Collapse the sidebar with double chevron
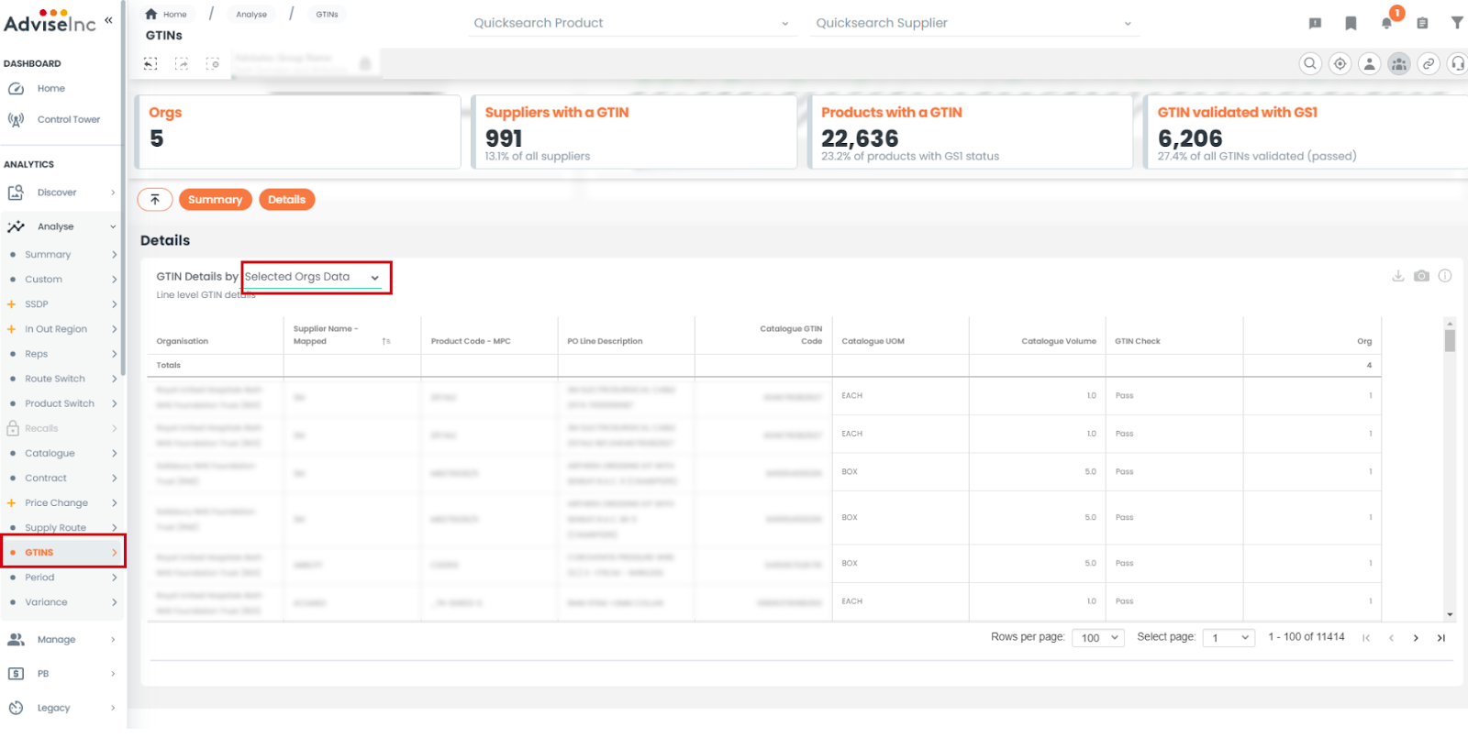Viewport: 1468px width, 738px height. coord(108,19)
